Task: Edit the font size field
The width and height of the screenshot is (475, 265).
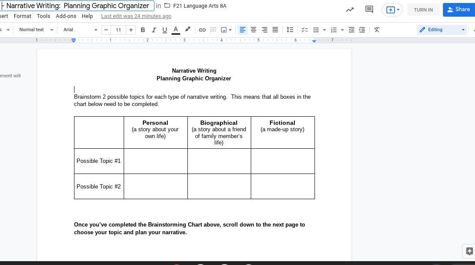Action: (x=119, y=29)
